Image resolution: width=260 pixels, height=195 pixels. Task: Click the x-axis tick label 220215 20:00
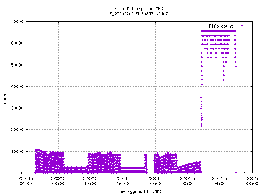click(x=155, y=181)
